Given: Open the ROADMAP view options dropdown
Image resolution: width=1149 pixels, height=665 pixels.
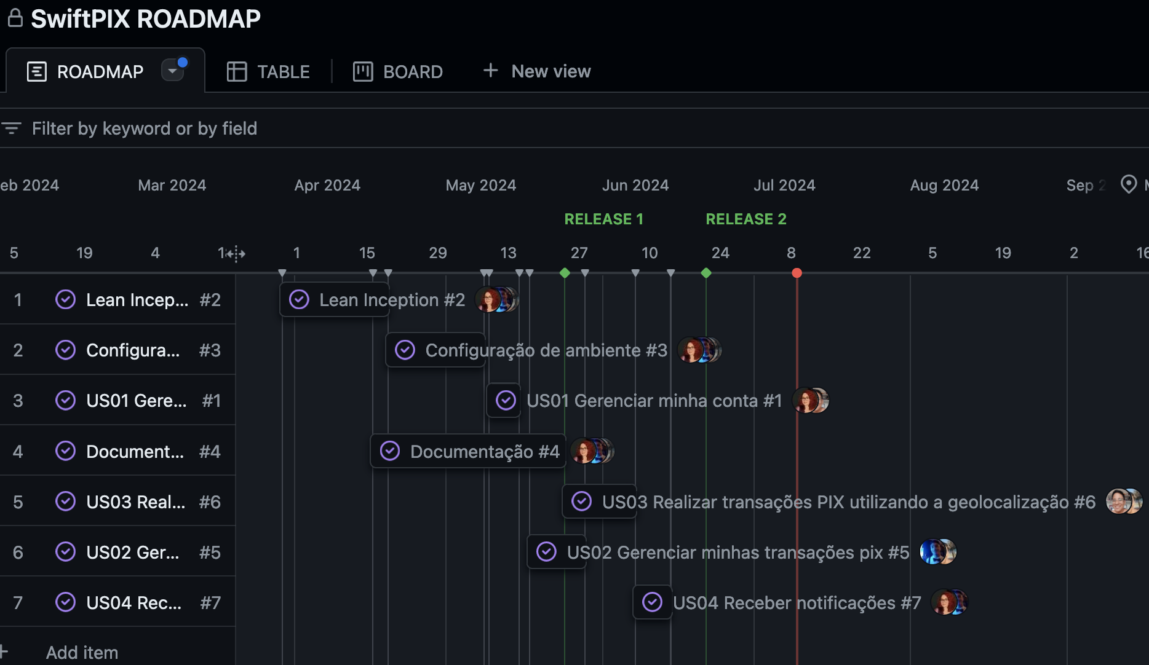Looking at the screenshot, I should click(x=173, y=70).
